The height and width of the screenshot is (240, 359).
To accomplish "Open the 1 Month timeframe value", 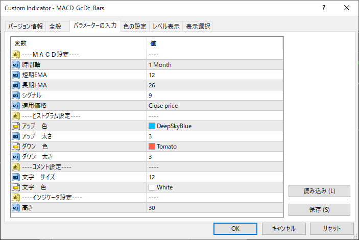I will [214, 65].
